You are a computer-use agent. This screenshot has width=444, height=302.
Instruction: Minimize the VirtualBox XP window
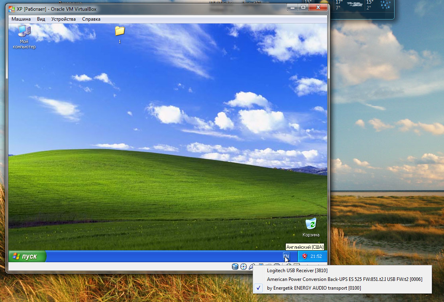tap(293, 7)
